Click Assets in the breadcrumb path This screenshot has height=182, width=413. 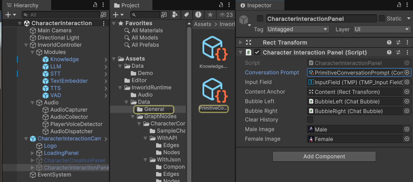click(203, 24)
